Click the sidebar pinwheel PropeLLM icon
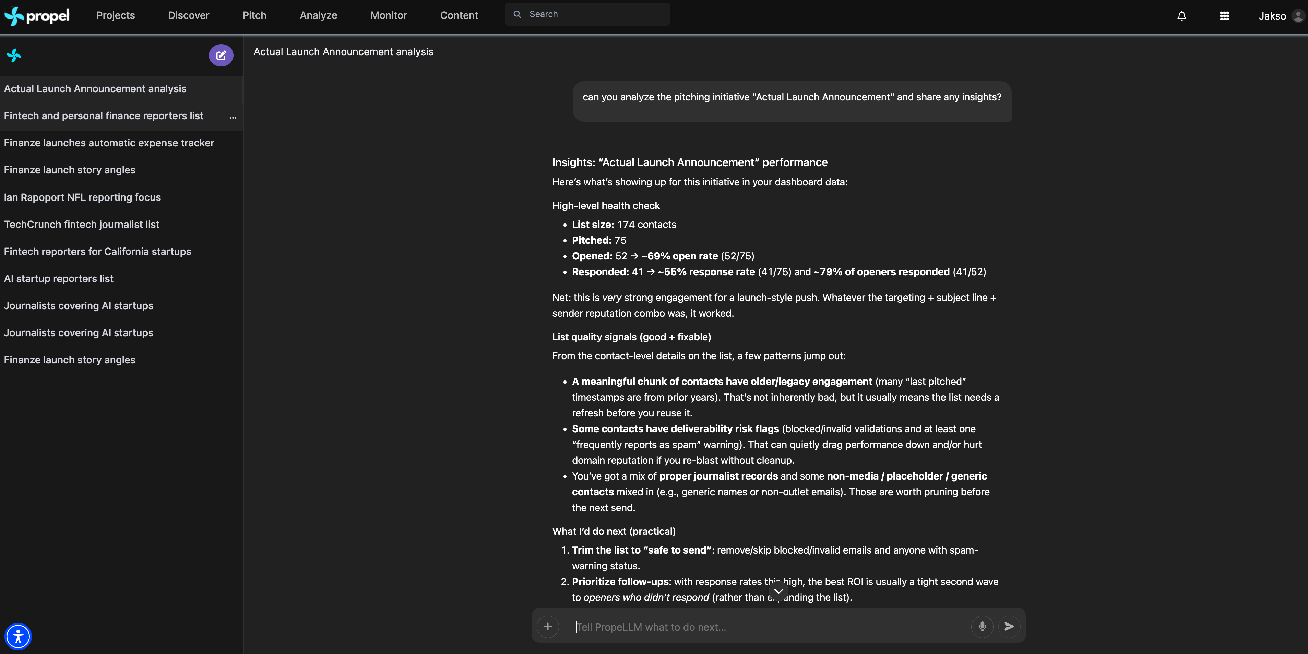Screen dimensions: 1308x654 pyautogui.click(x=14, y=55)
